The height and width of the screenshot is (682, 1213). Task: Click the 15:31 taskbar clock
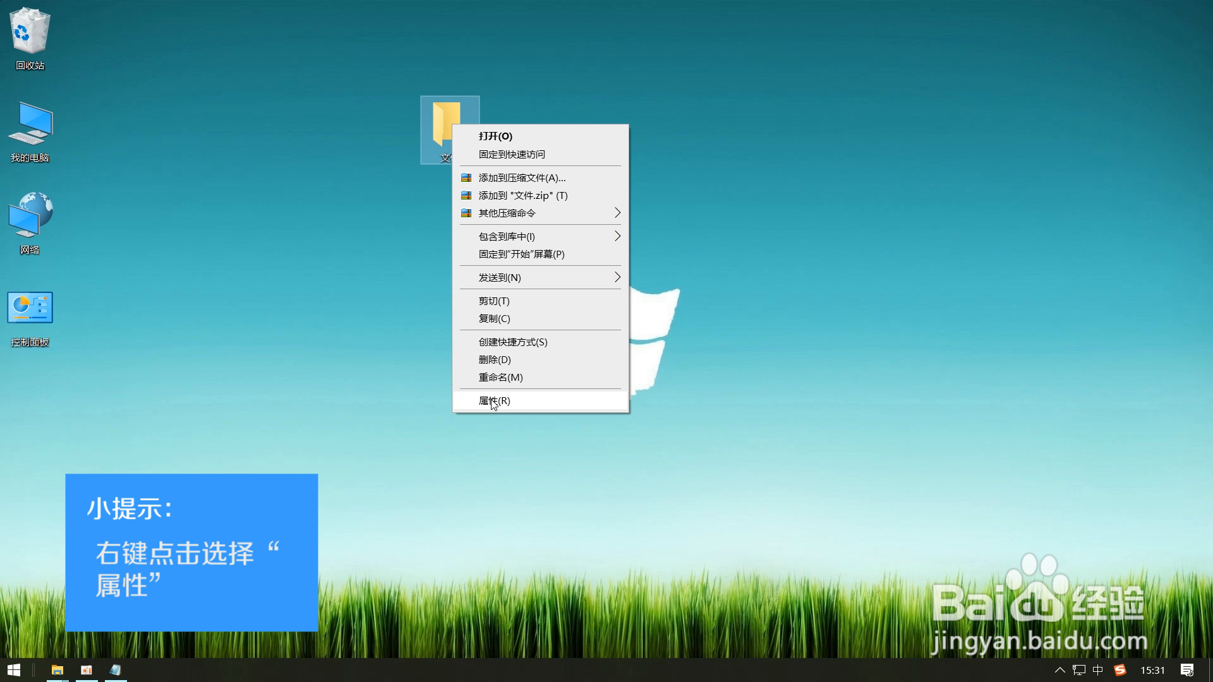(x=1152, y=670)
